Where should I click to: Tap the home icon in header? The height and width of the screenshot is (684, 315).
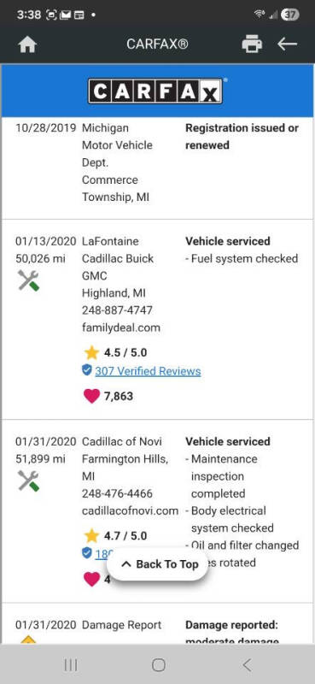[27, 44]
